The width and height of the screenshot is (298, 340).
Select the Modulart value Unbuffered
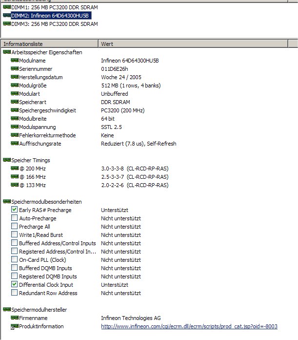115,94
